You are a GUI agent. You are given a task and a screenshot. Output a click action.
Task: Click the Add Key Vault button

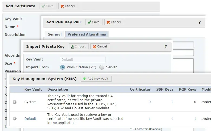coord(96,79)
